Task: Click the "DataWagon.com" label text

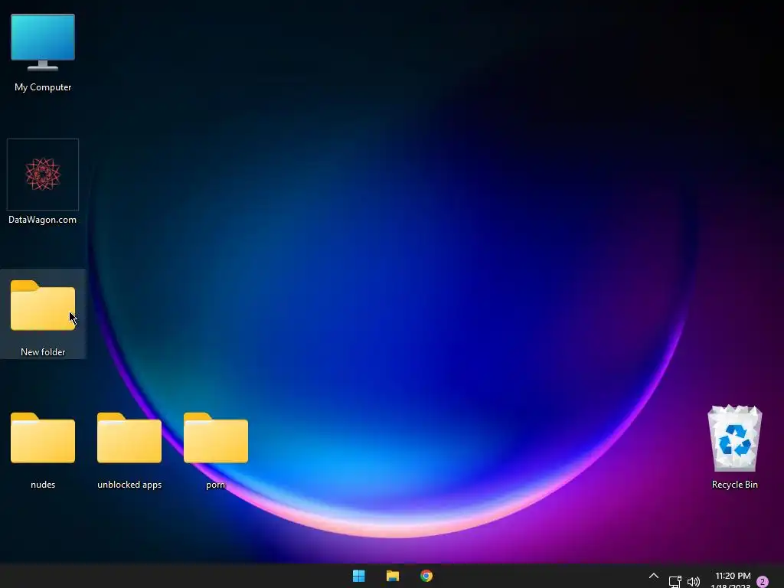Action: [43, 220]
